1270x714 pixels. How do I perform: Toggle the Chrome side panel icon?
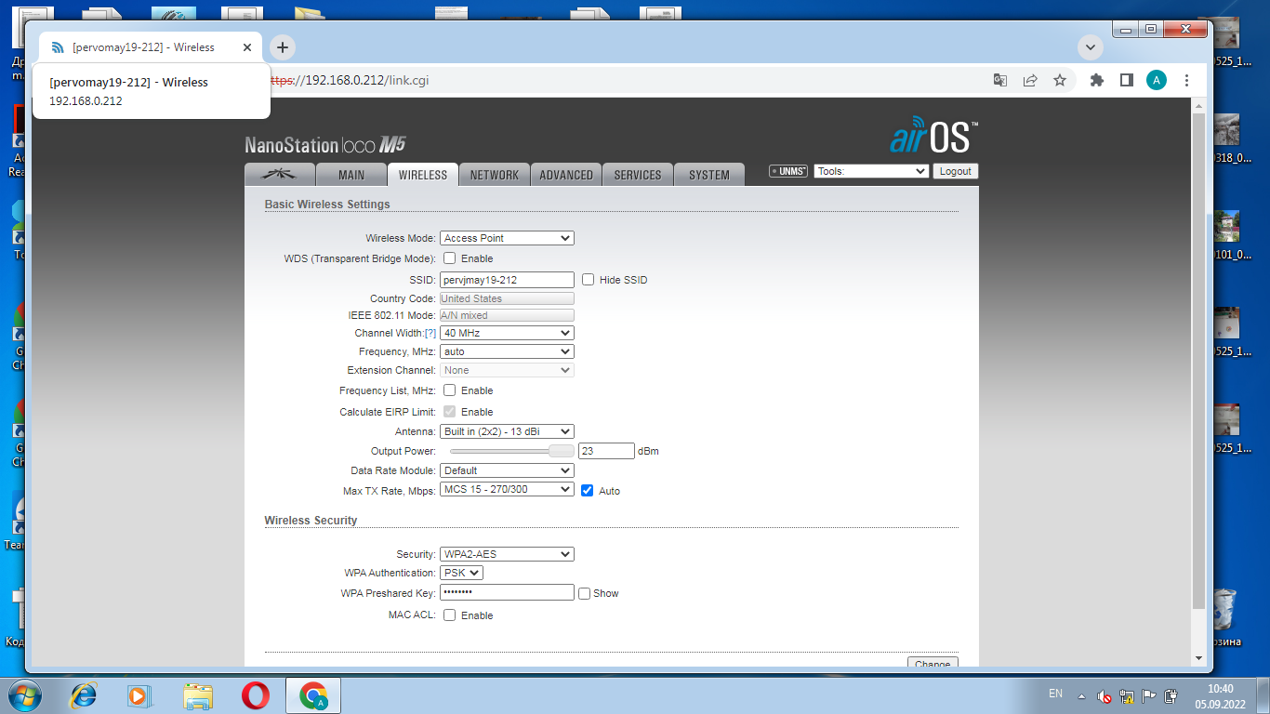1126,80
